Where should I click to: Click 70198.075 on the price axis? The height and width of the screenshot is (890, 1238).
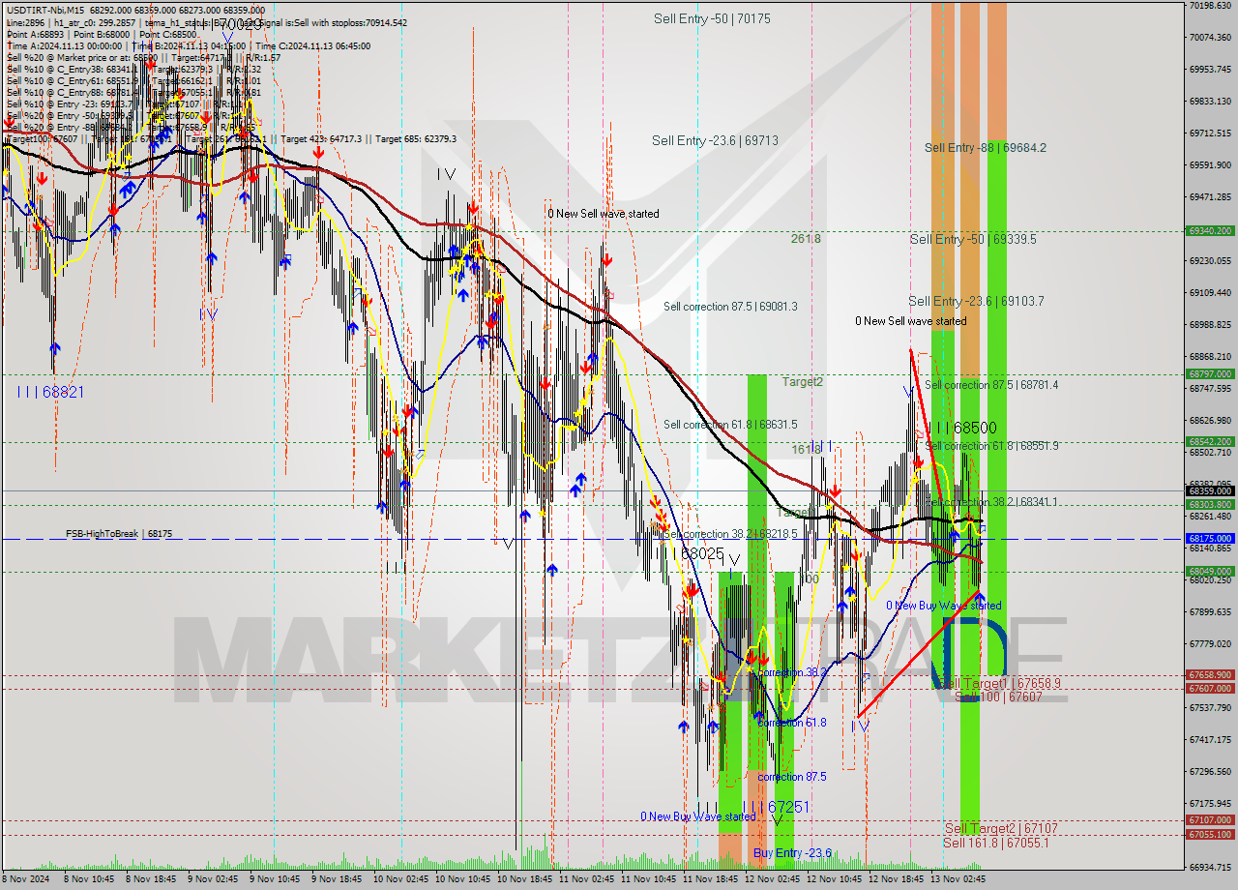[1210, 6]
